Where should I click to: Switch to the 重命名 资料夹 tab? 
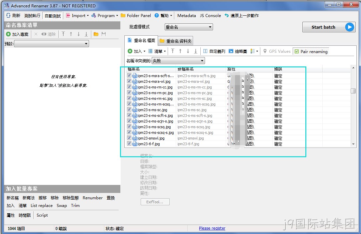pos(176,41)
